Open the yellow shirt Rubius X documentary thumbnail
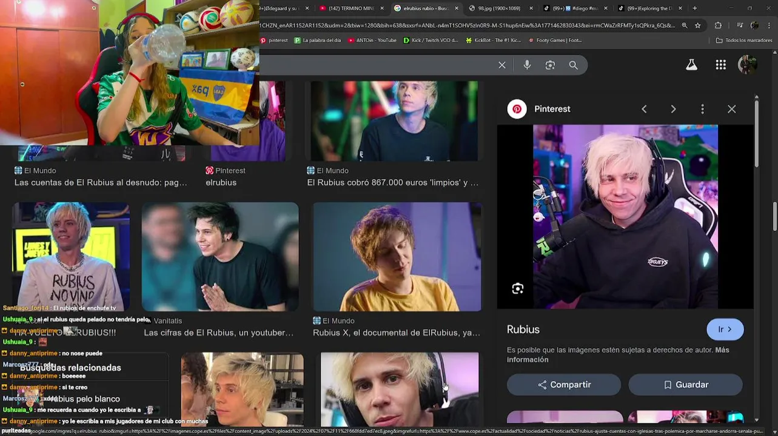This screenshot has height=436, width=778. click(397, 257)
